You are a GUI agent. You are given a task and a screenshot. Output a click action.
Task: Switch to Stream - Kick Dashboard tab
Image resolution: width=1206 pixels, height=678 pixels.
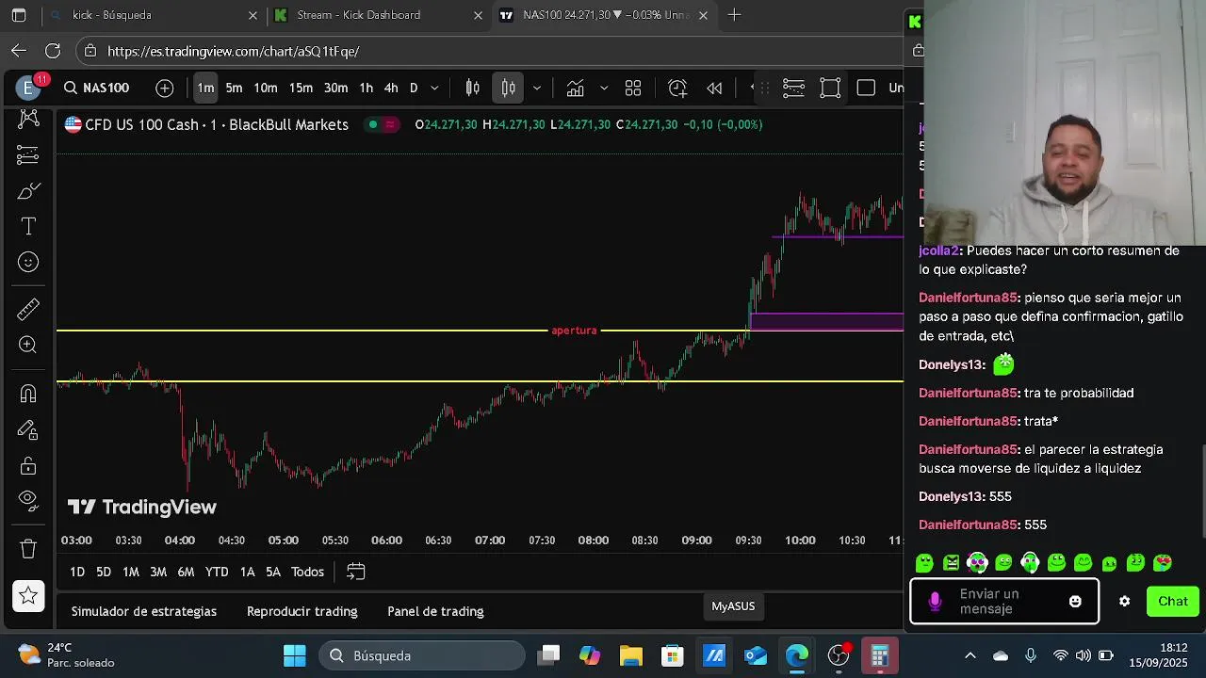pyautogui.click(x=379, y=15)
